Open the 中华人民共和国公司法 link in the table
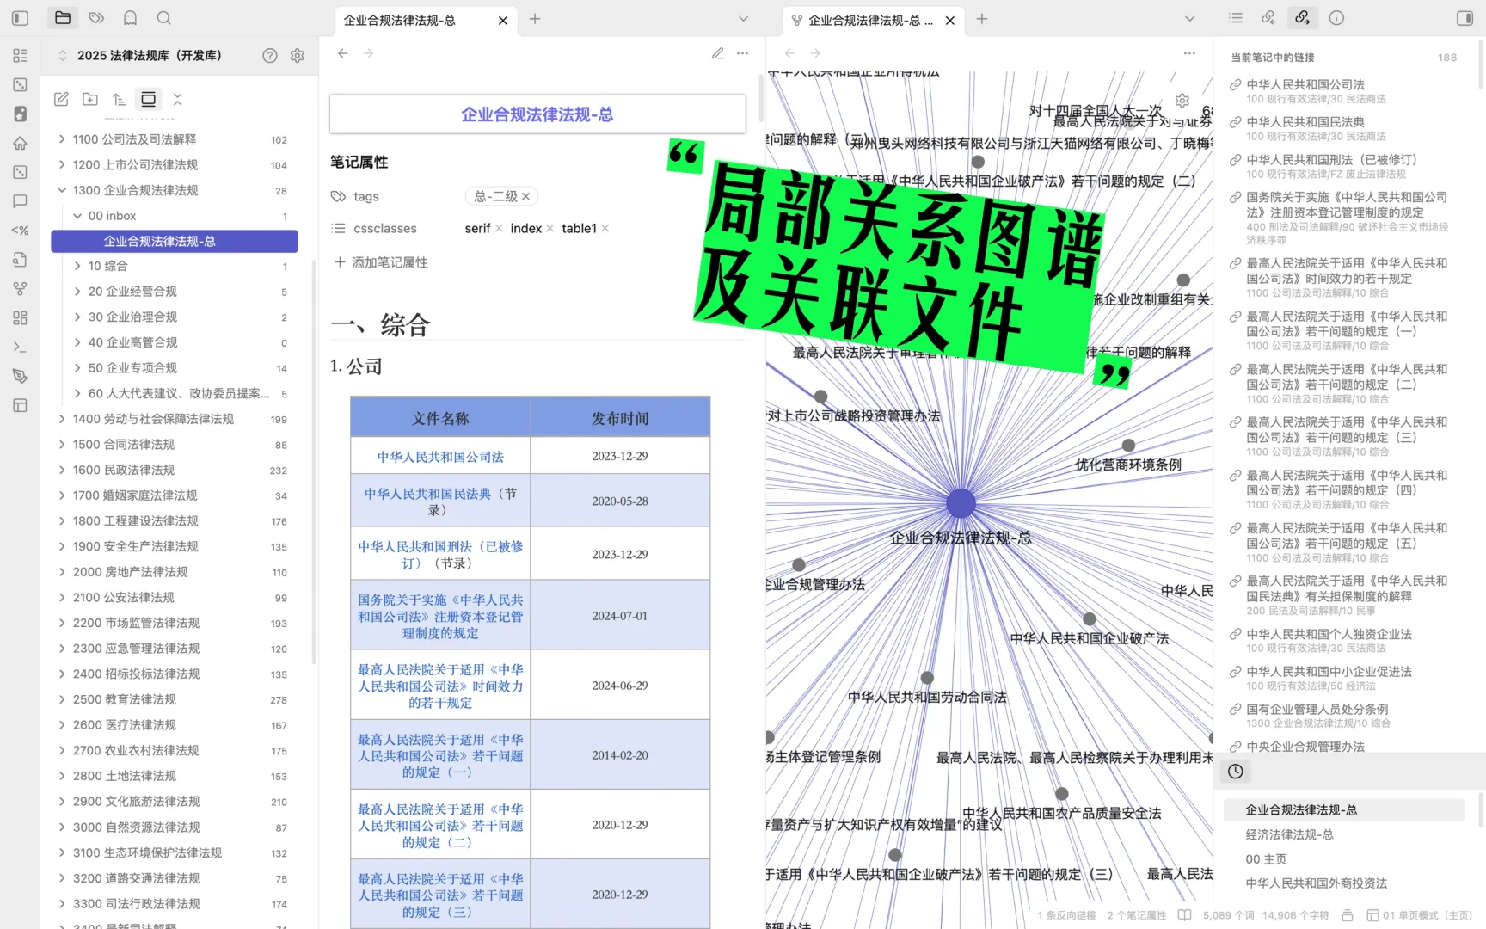This screenshot has height=929, width=1486. 439,457
